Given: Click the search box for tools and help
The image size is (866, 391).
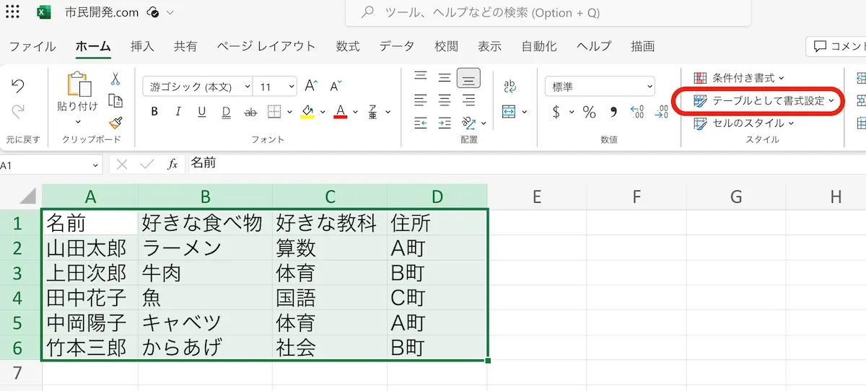Looking at the screenshot, I should point(548,13).
